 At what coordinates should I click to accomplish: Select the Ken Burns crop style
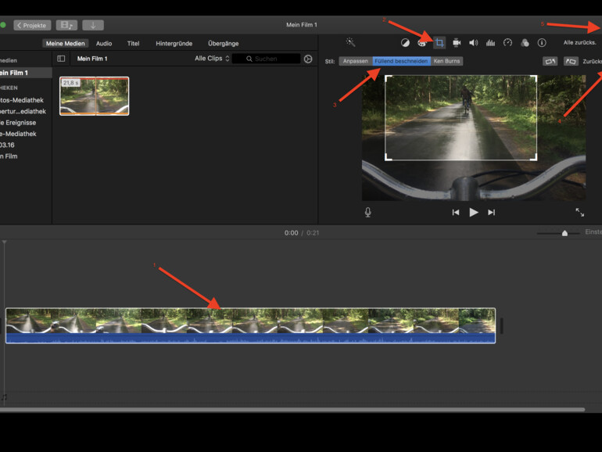(x=447, y=61)
